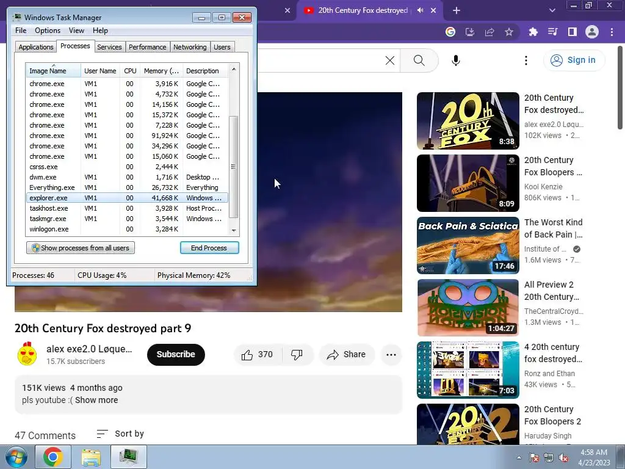Expand description with Show more
Image resolution: width=625 pixels, height=469 pixels.
(96, 400)
